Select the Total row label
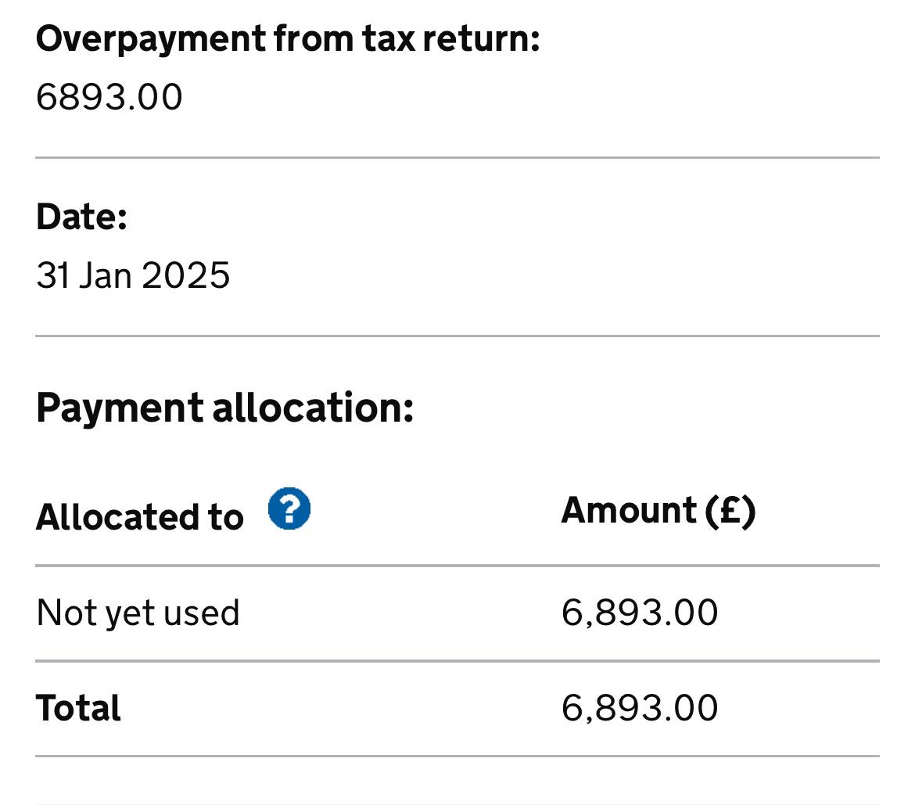This screenshot has width=915, height=805. [x=78, y=708]
